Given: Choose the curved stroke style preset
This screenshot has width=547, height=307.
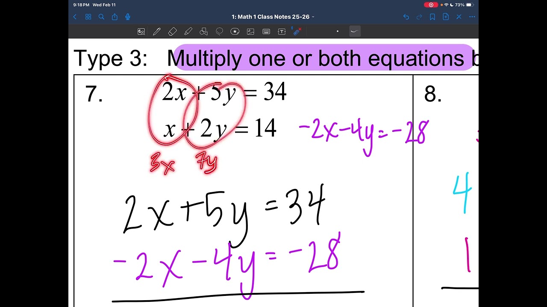Looking at the screenshot, I should pyautogui.click(x=355, y=31).
